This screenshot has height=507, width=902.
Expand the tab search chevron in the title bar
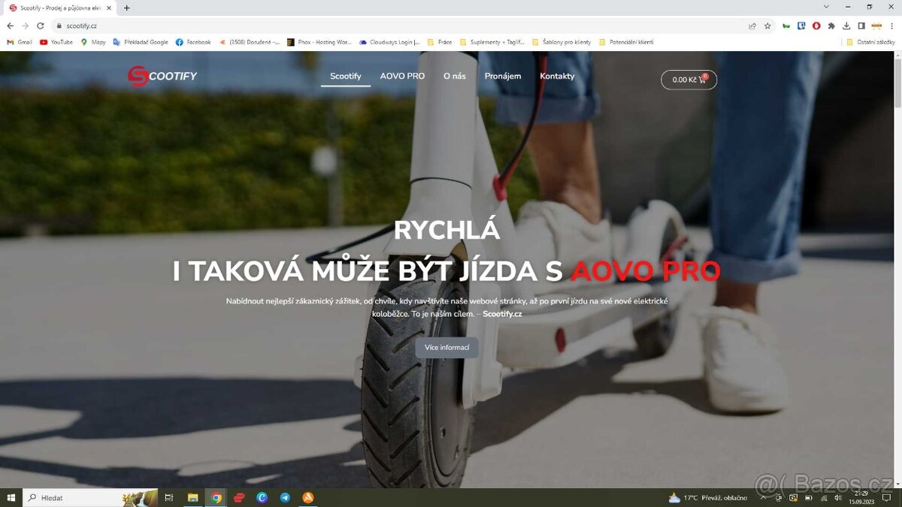pyautogui.click(x=826, y=7)
